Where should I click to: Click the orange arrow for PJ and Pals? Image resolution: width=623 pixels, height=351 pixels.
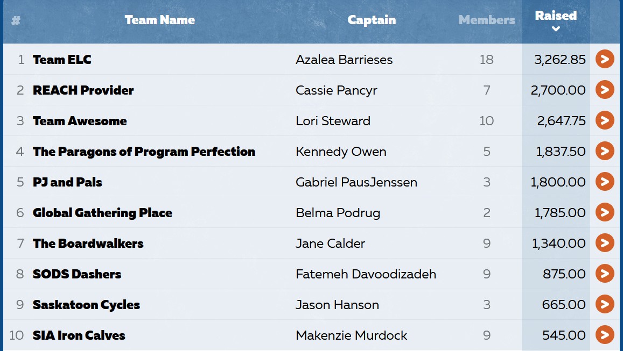(605, 182)
